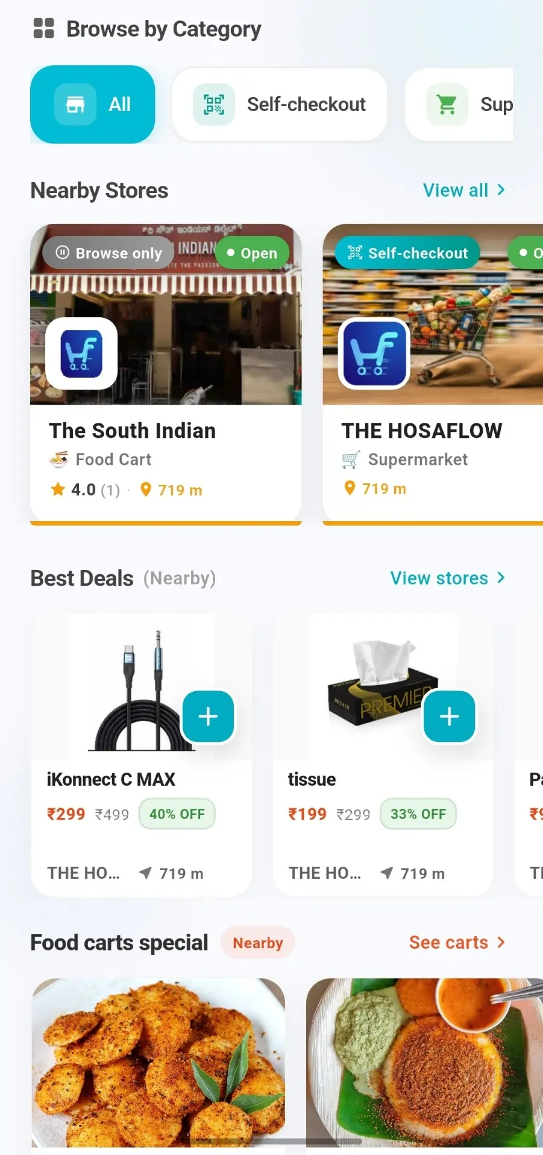This screenshot has width=543, height=1155.
Task: Expand See carts for food carts special
Action: (457, 942)
